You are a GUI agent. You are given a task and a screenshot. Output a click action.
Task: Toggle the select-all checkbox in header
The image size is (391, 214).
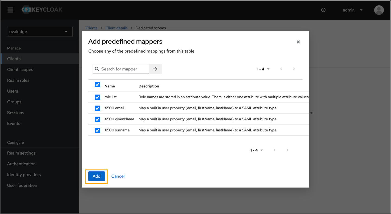pos(98,85)
